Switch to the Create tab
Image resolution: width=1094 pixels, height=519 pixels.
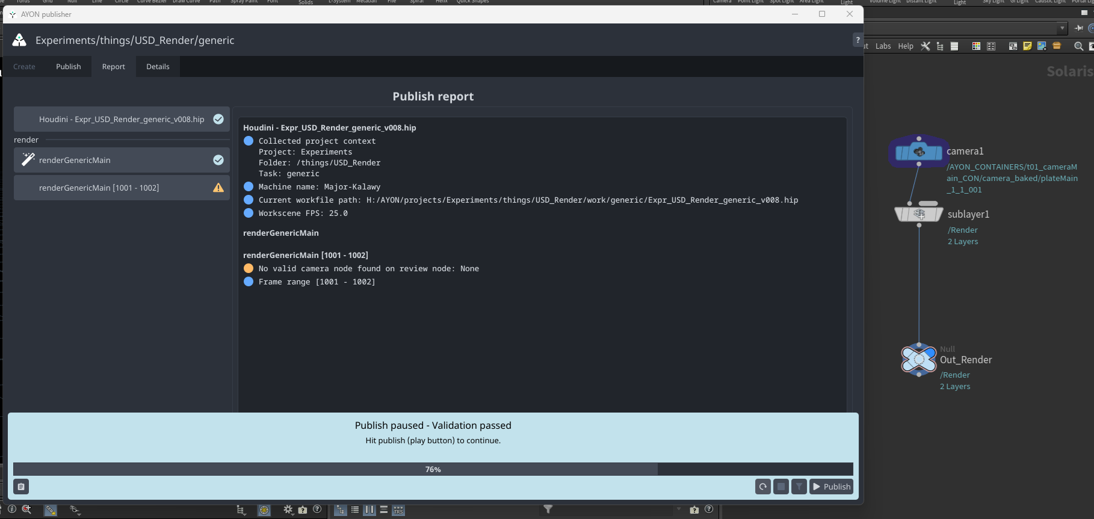(24, 67)
